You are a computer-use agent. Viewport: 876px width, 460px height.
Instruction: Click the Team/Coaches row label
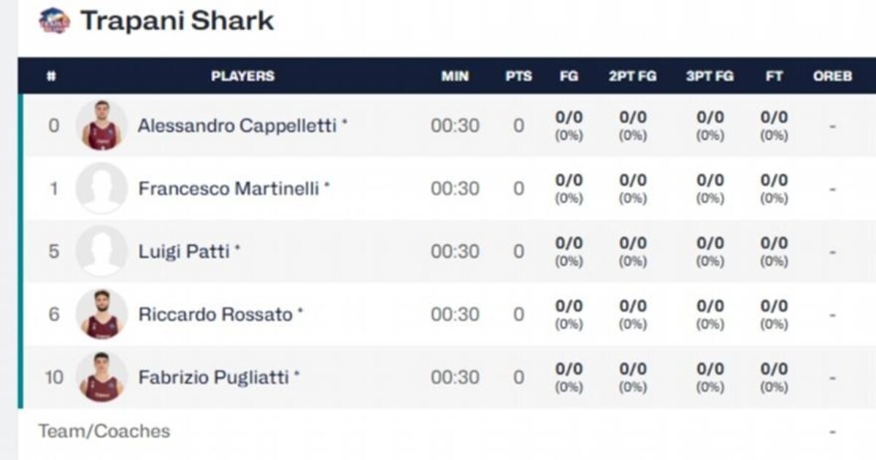pos(104,431)
